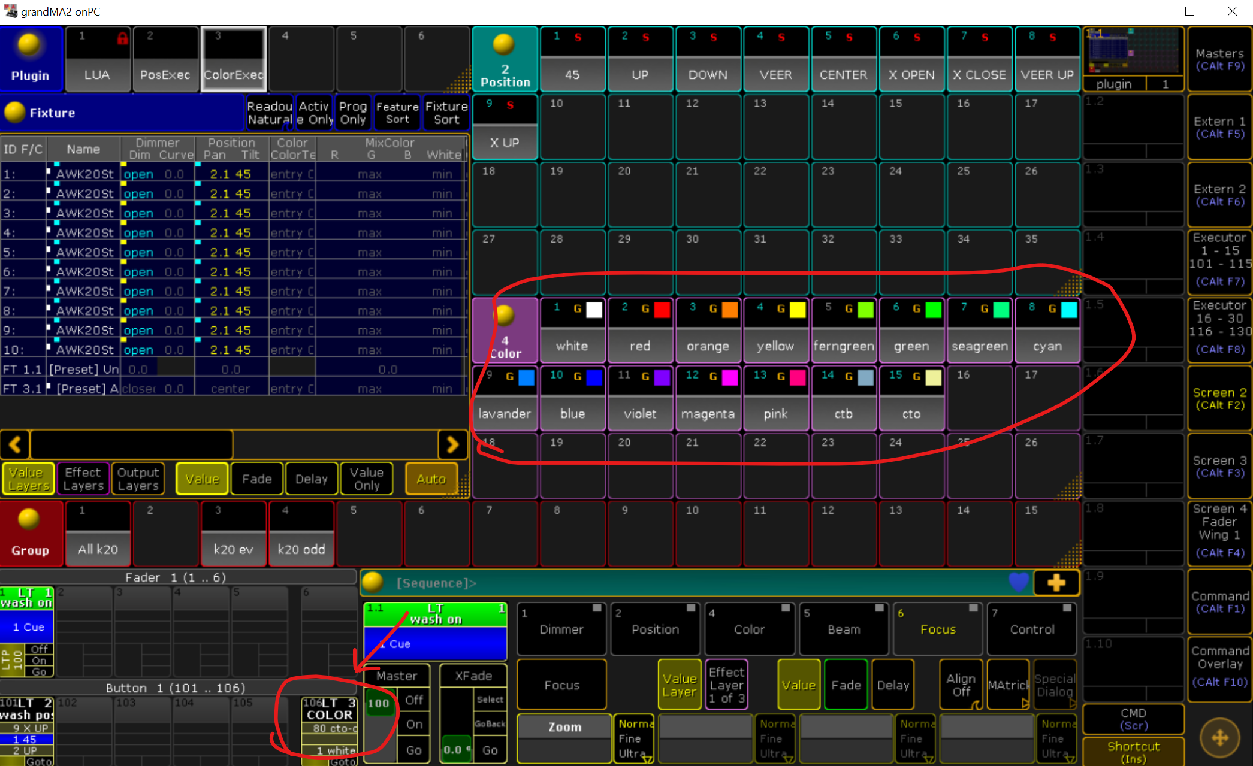Viewport: 1253px width, 766px height.
Task: Click the move-arrows icon at bottom right
Action: click(x=1220, y=738)
